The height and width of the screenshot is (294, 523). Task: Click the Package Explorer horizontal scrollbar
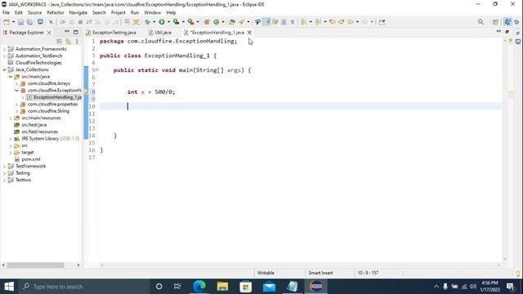coord(35,265)
